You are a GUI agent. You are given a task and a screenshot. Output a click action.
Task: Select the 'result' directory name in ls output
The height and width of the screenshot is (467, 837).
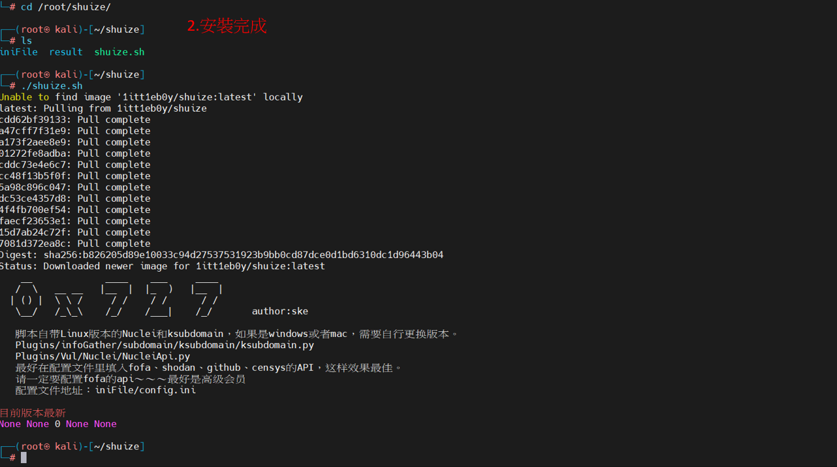tap(66, 52)
